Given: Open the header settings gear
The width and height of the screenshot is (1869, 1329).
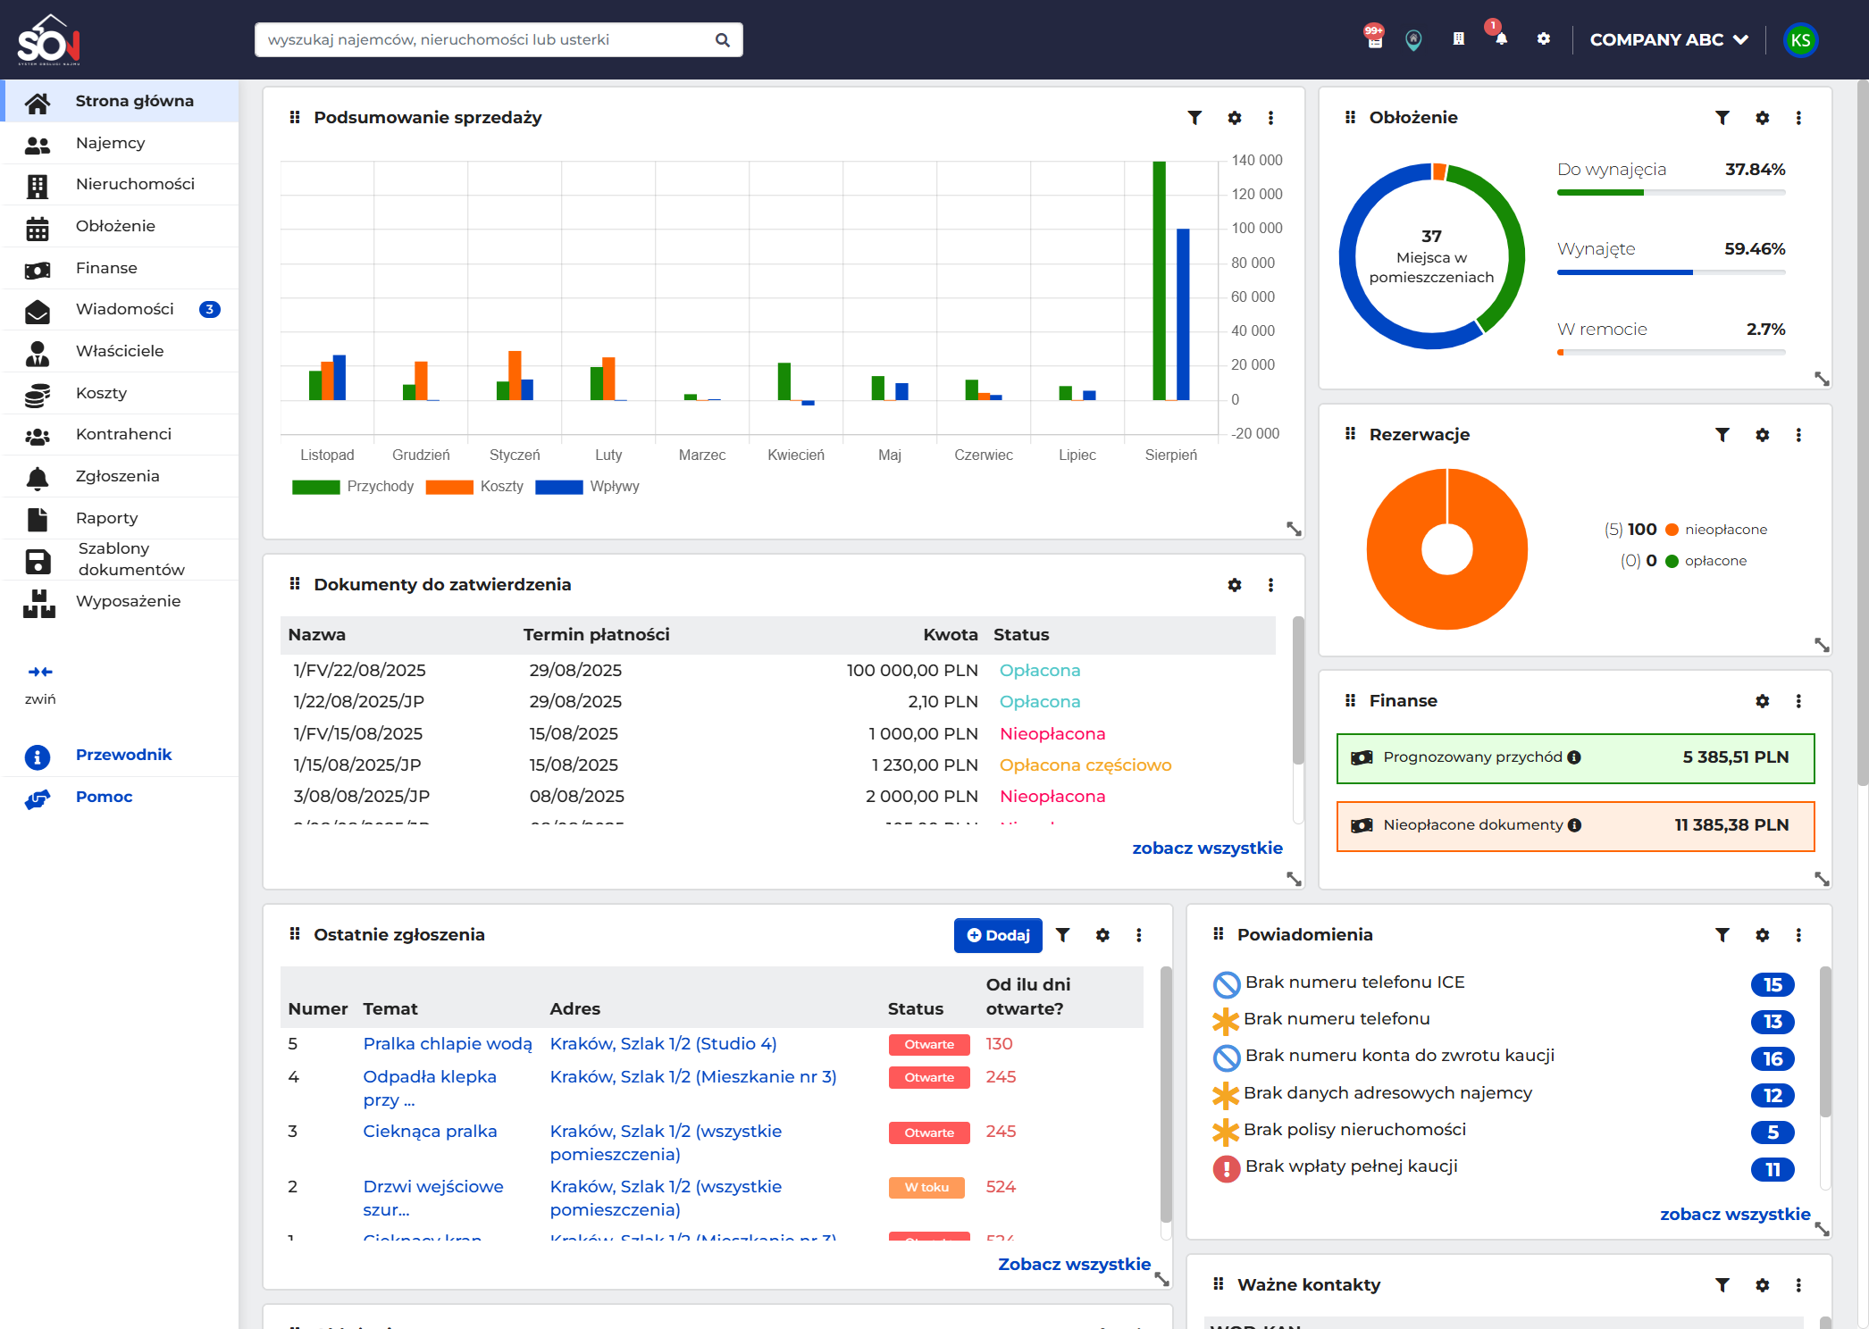Looking at the screenshot, I should coord(1543,39).
